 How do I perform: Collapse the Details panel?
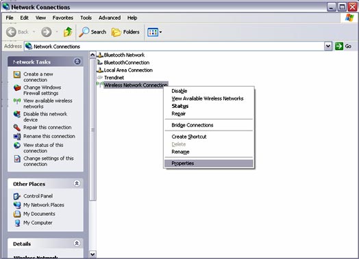(x=77, y=243)
